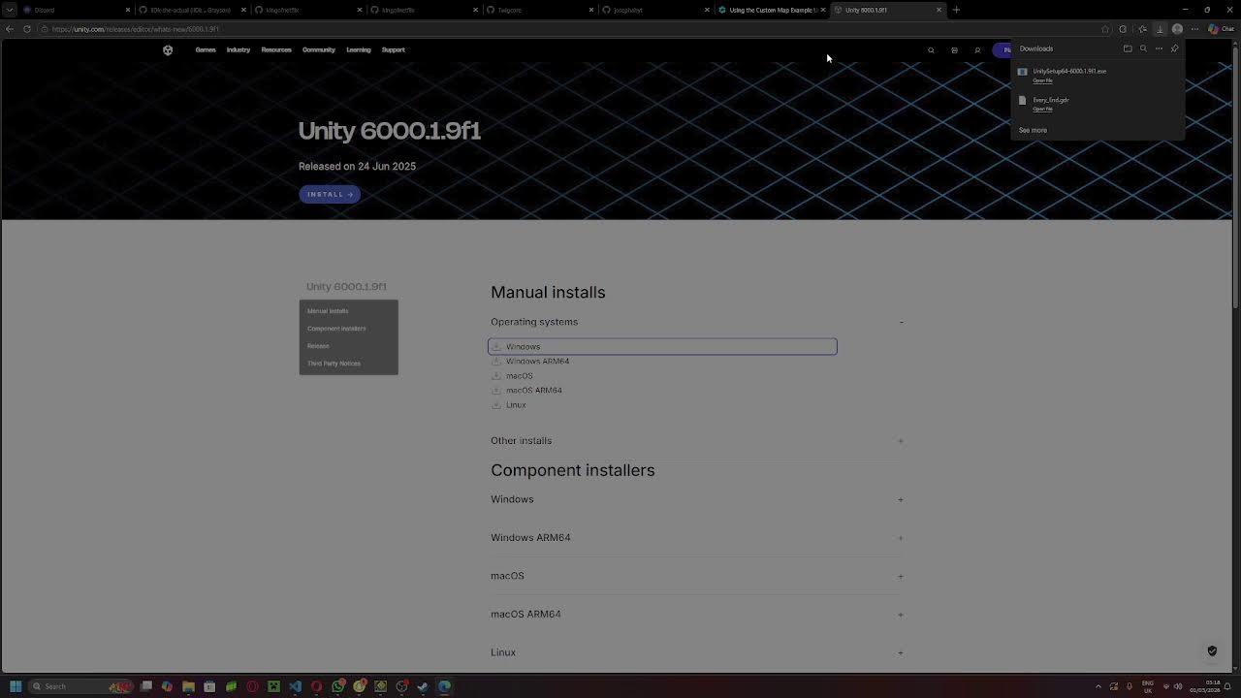This screenshot has width=1241, height=698.
Task: Open the account profile icon on Unity header
Action: (977, 50)
